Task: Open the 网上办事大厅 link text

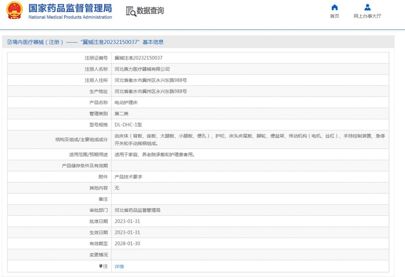Action: tap(368, 16)
